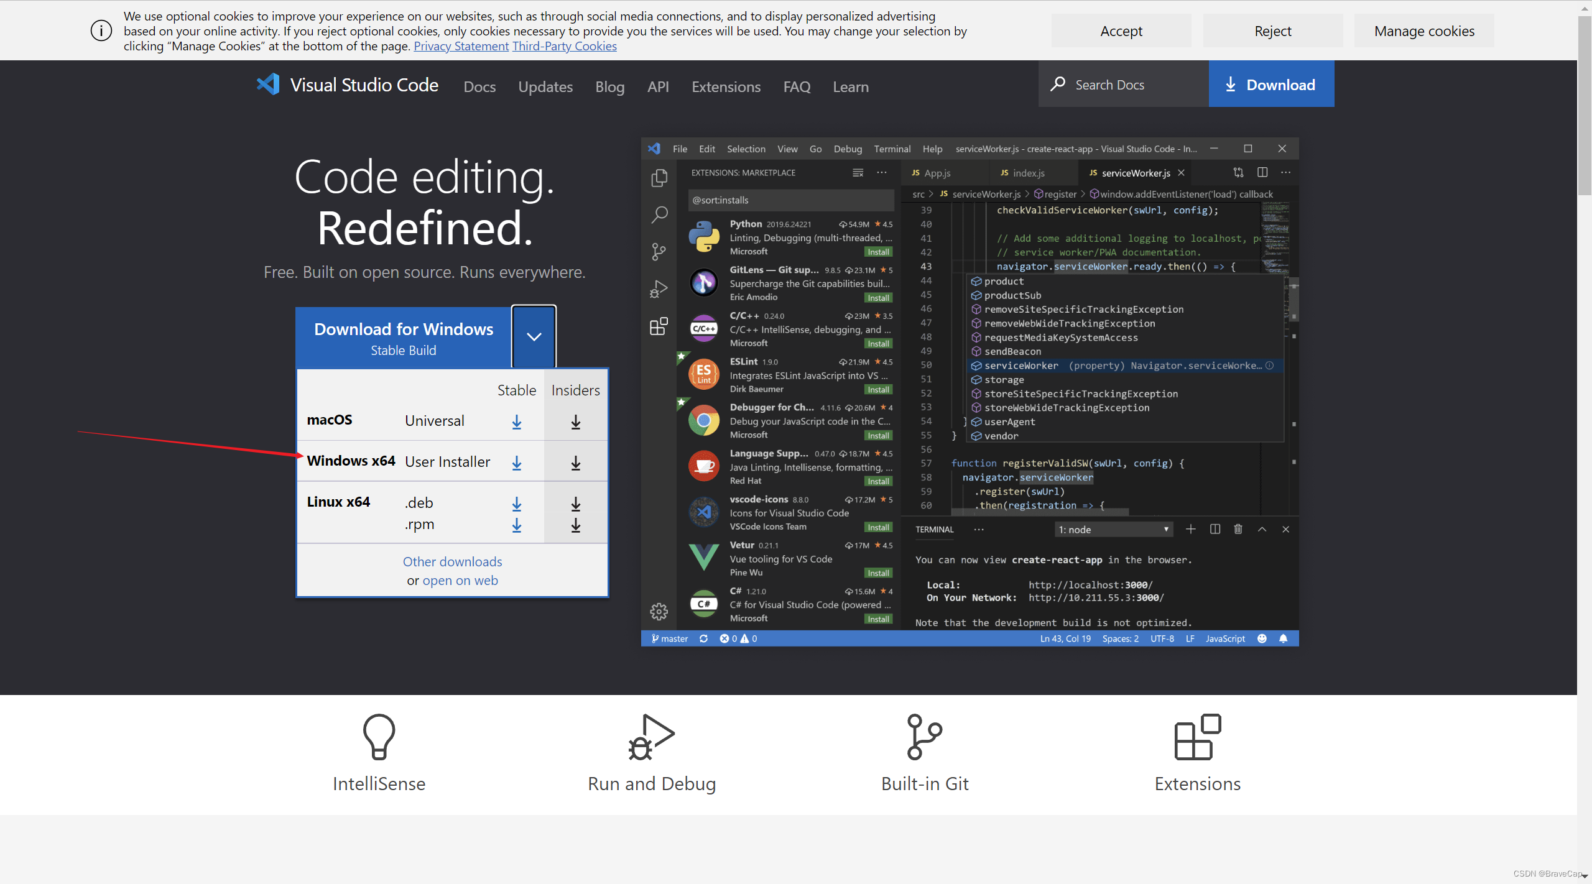The height and width of the screenshot is (884, 1592).
Task: Click the 'open on web' link
Action: pyautogui.click(x=460, y=580)
